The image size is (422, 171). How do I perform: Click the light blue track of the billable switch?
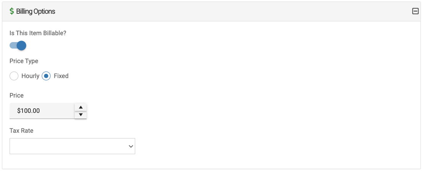[13, 46]
